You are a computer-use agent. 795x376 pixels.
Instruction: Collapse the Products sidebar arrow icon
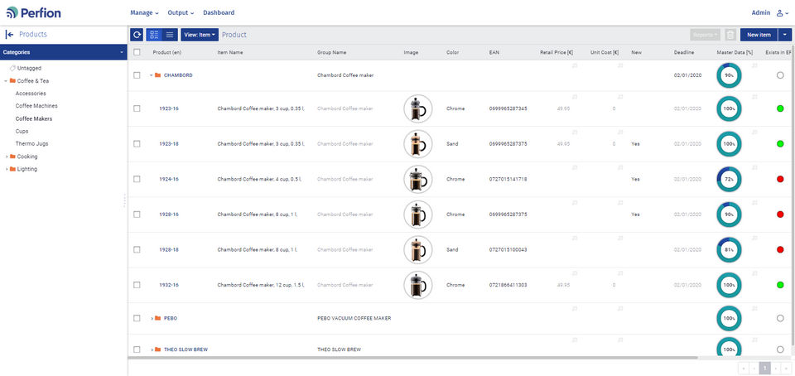pyautogui.click(x=9, y=35)
